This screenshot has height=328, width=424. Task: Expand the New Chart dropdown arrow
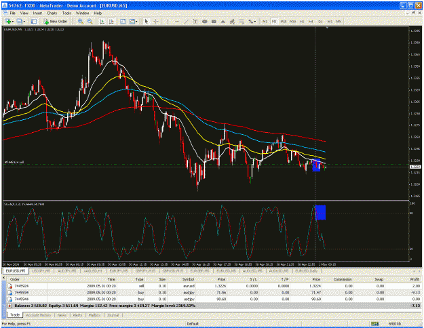coord(12,21)
